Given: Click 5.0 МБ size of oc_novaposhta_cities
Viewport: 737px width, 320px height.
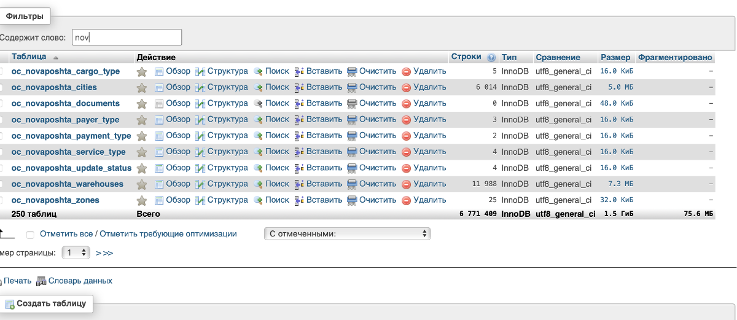Looking at the screenshot, I should pos(620,88).
